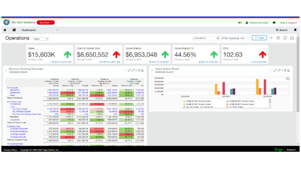Click the 12/31/2018 date field

coord(206,38)
